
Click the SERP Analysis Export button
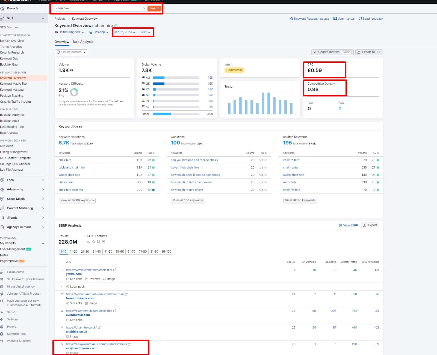(x=370, y=226)
